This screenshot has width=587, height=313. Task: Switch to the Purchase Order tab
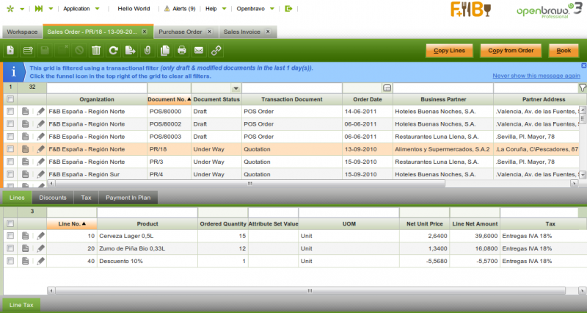point(181,32)
